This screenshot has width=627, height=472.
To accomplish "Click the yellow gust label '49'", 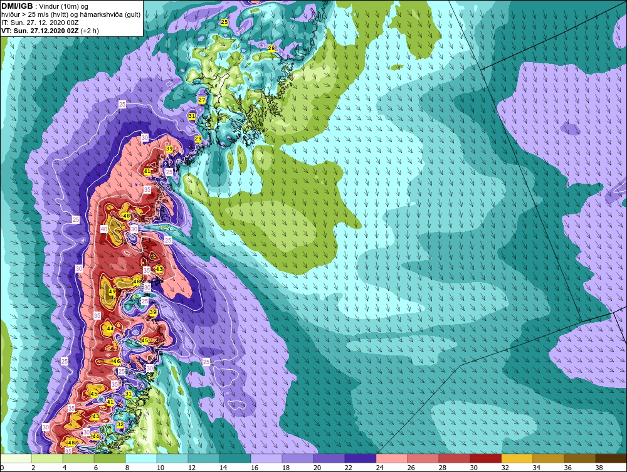I will 112,291.
